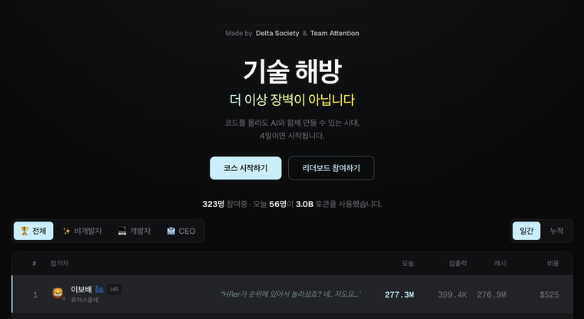The height and width of the screenshot is (319, 584).
Task: Click the 323명 participant count
Action: pyautogui.click(x=213, y=204)
